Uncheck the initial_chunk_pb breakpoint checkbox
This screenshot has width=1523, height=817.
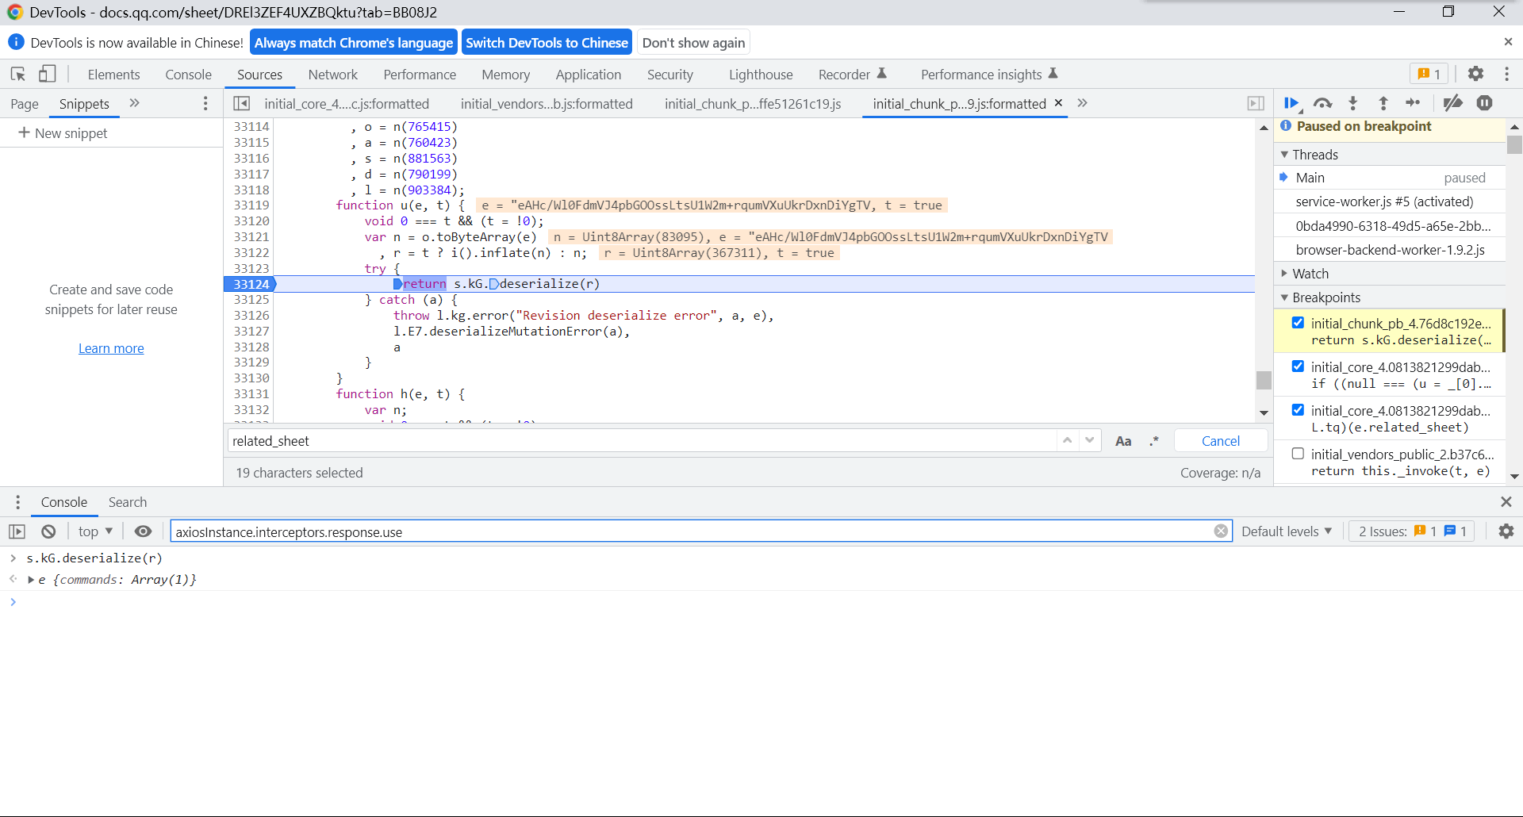point(1298,323)
